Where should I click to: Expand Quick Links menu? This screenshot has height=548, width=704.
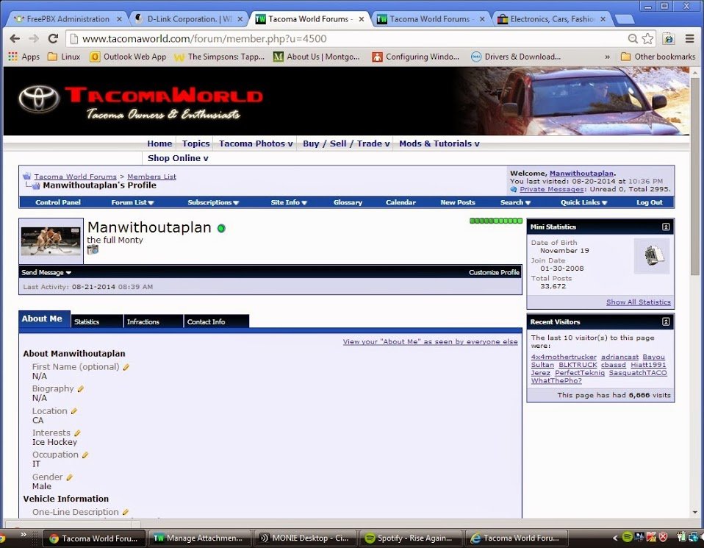pos(583,203)
